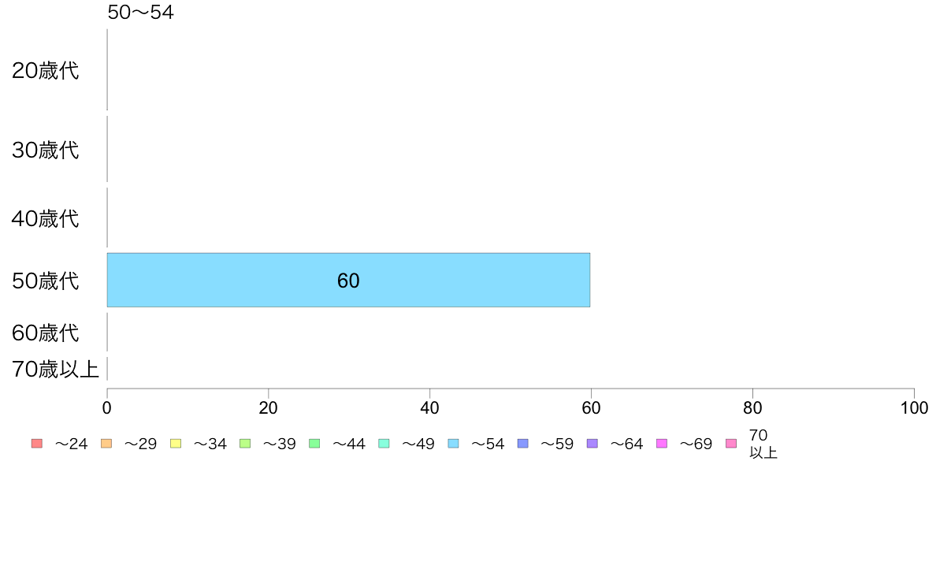Click the 100 tick on x-axis
Screen dimensions: 936x580
coord(914,408)
